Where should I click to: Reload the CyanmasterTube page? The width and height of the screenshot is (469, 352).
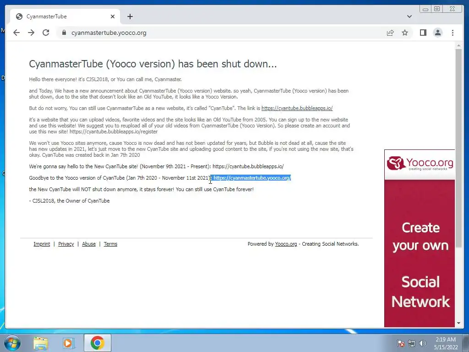pos(46,33)
